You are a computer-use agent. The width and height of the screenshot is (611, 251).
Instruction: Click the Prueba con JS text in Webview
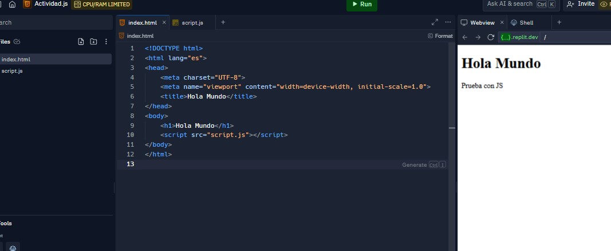(x=482, y=86)
